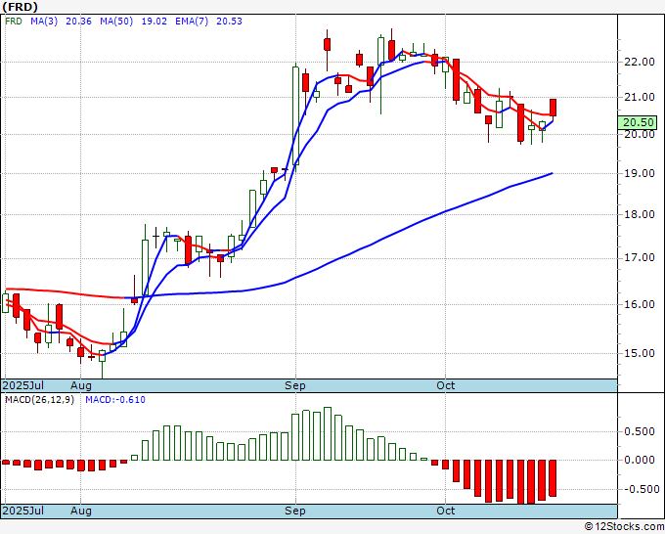Click 2025Jul on the MACD panel axis
This screenshot has height=534, width=665.
tap(23, 511)
